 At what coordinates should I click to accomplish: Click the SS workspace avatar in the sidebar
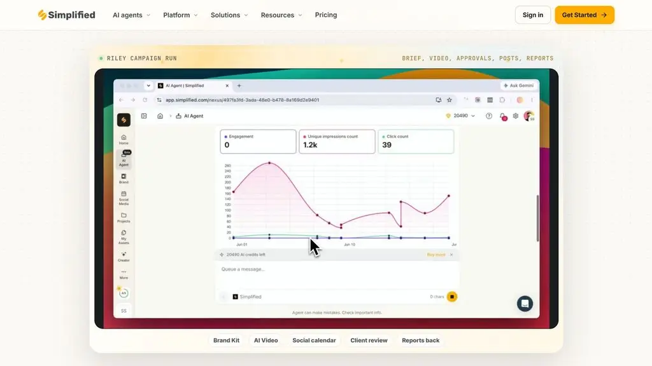pos(124,311)
